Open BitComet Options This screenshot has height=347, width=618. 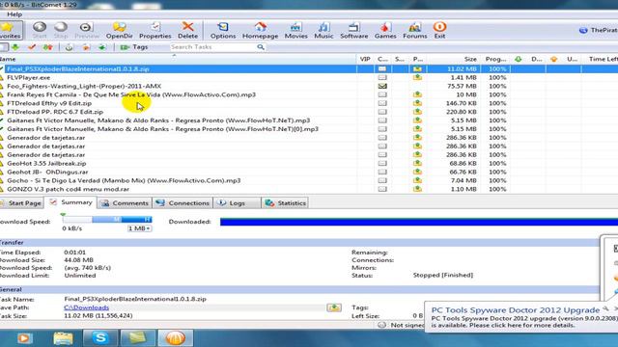223,30
